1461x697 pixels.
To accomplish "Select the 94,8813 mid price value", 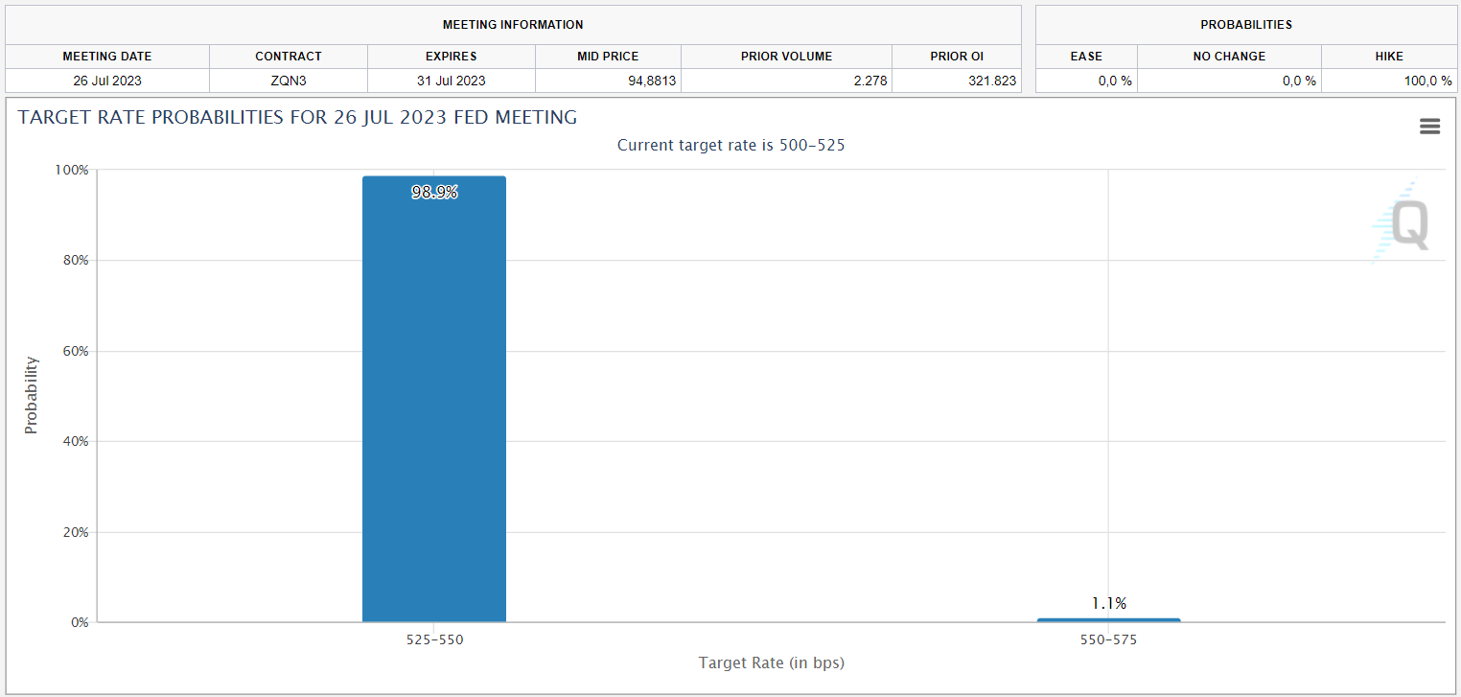I will coord(652,81).
